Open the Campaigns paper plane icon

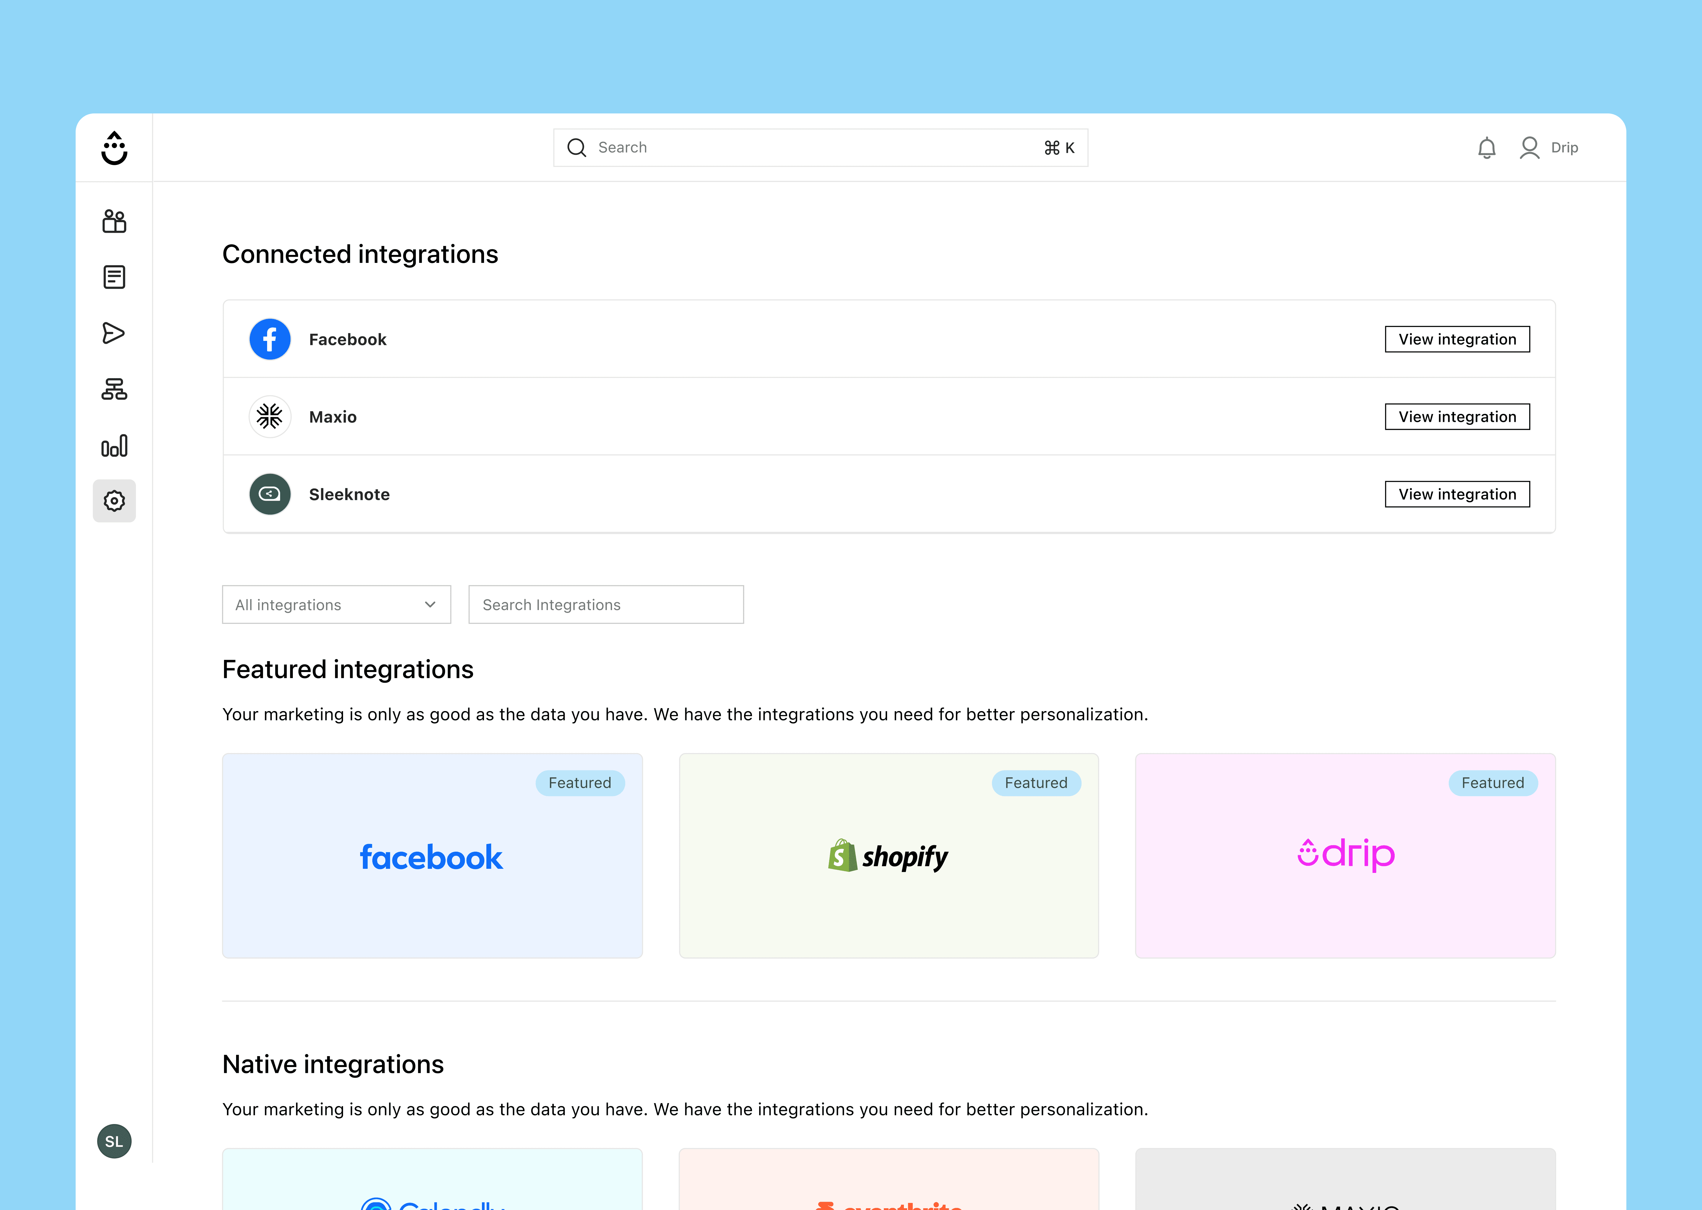tap(114, 333)
